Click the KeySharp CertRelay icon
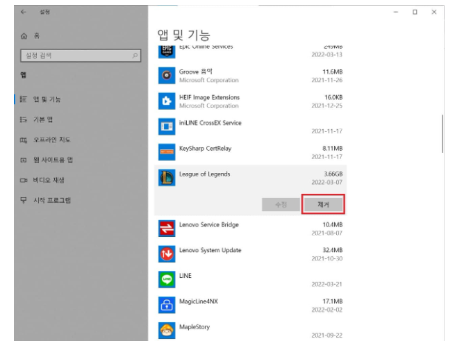The image size is (455, 348). point(167,152)
